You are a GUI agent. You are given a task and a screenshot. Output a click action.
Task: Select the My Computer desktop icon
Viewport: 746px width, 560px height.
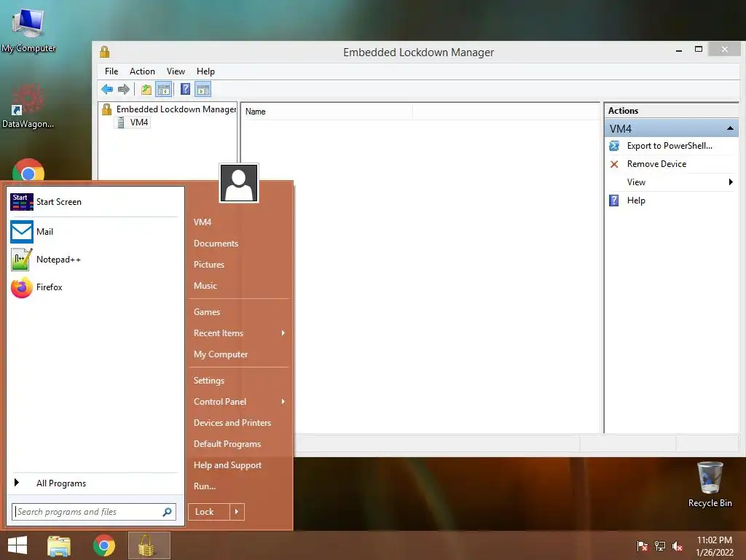click(x=28, y=29)
